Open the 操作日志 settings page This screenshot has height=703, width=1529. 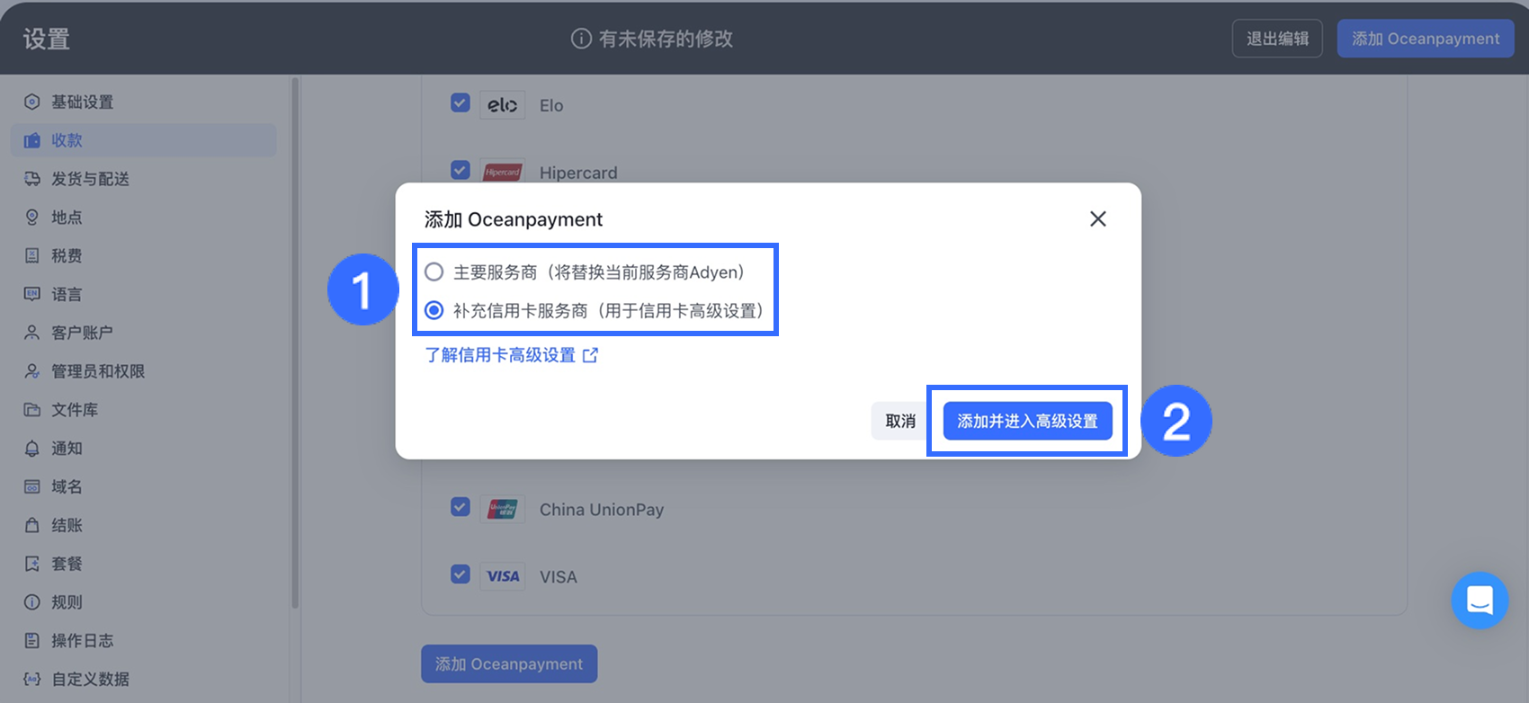(144, 641)
